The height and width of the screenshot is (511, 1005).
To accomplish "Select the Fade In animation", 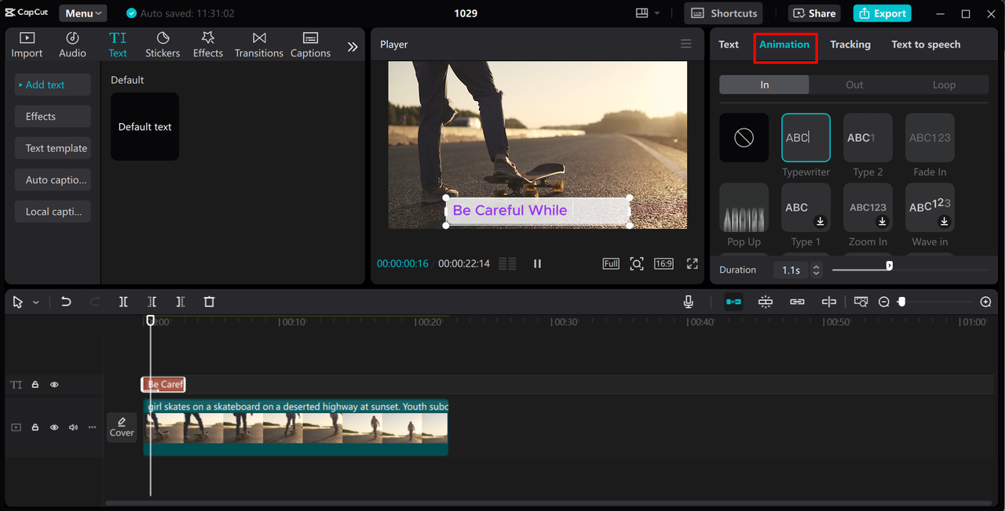I will tap(930, 138).
